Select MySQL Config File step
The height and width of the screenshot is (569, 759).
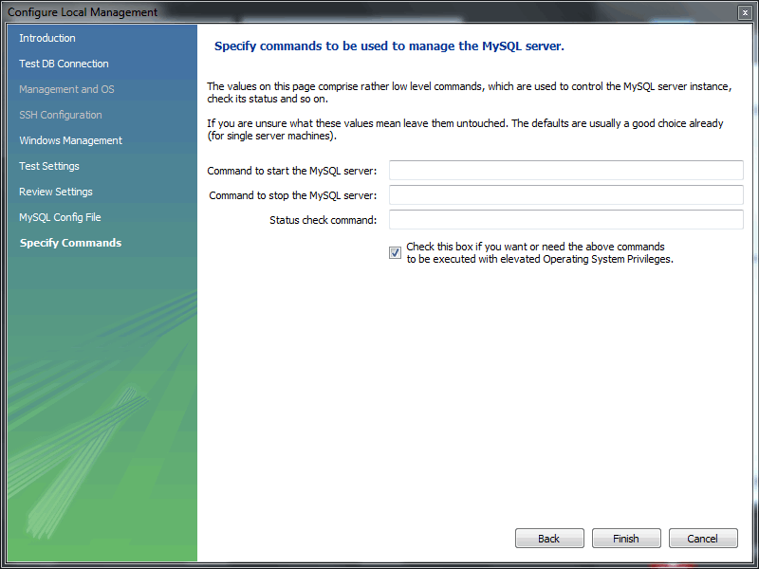(x=60, y=217)
